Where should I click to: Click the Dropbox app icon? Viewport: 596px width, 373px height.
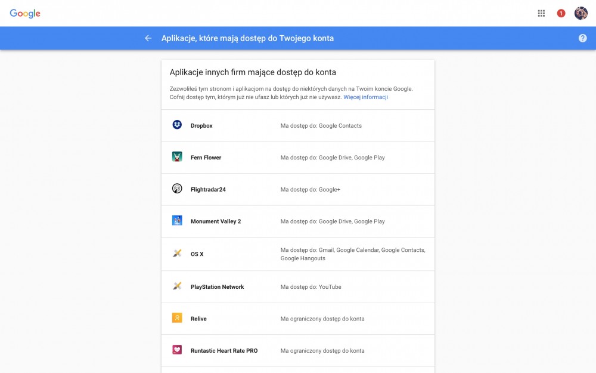(177, 125)
